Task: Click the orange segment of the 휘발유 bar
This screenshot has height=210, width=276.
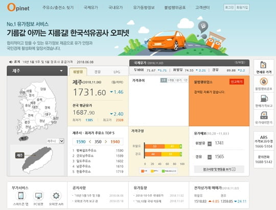Action: click(155, 146)
